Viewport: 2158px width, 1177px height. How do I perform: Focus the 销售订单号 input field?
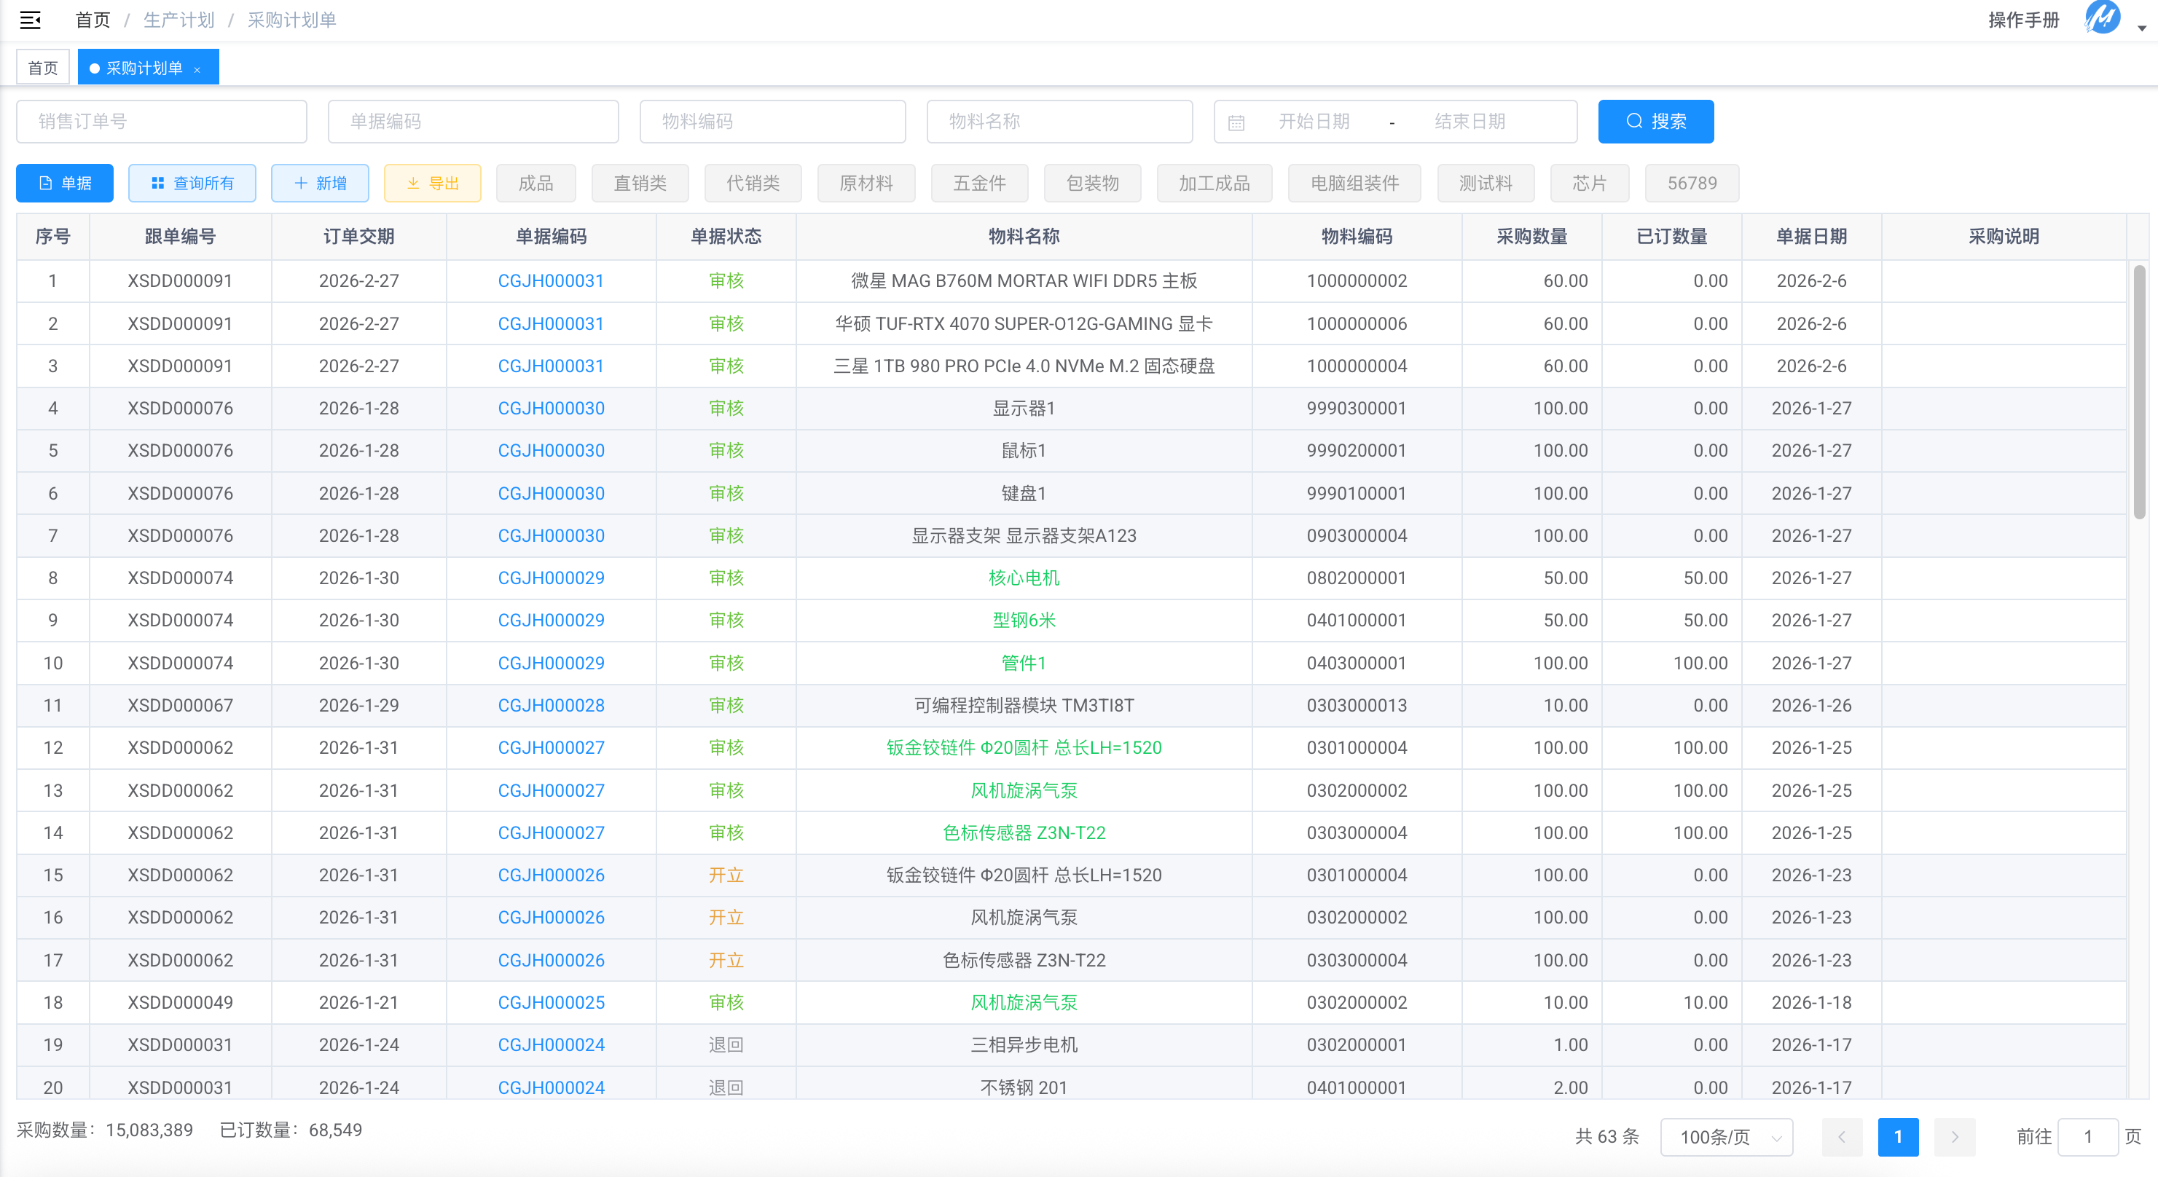[161, 122]
